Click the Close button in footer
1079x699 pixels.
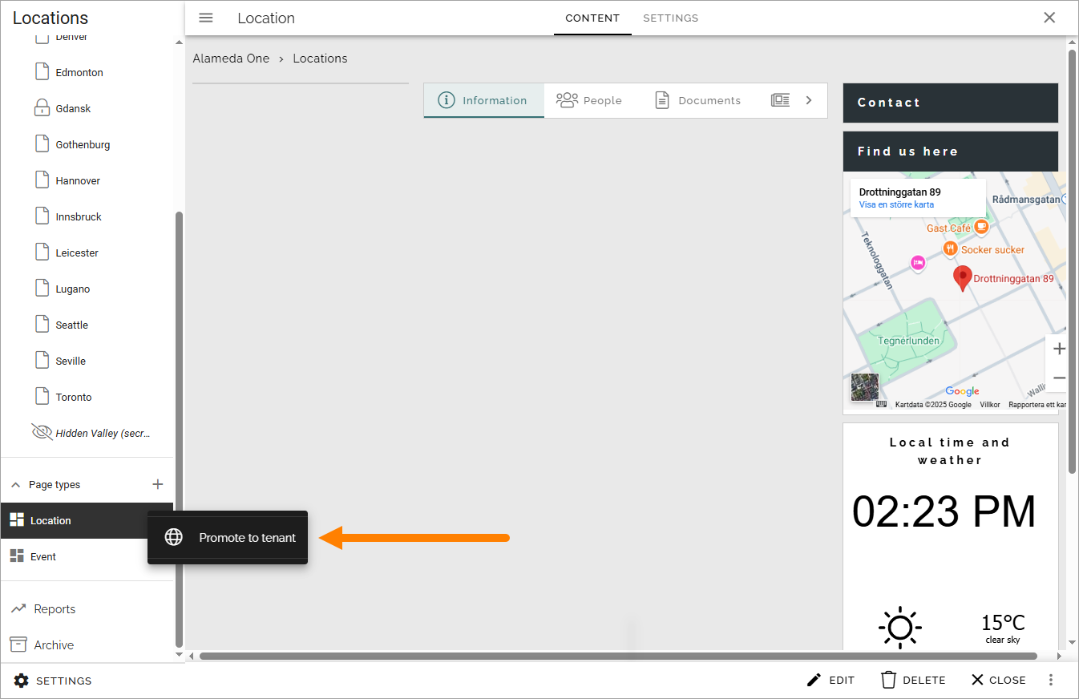[998, 680]
